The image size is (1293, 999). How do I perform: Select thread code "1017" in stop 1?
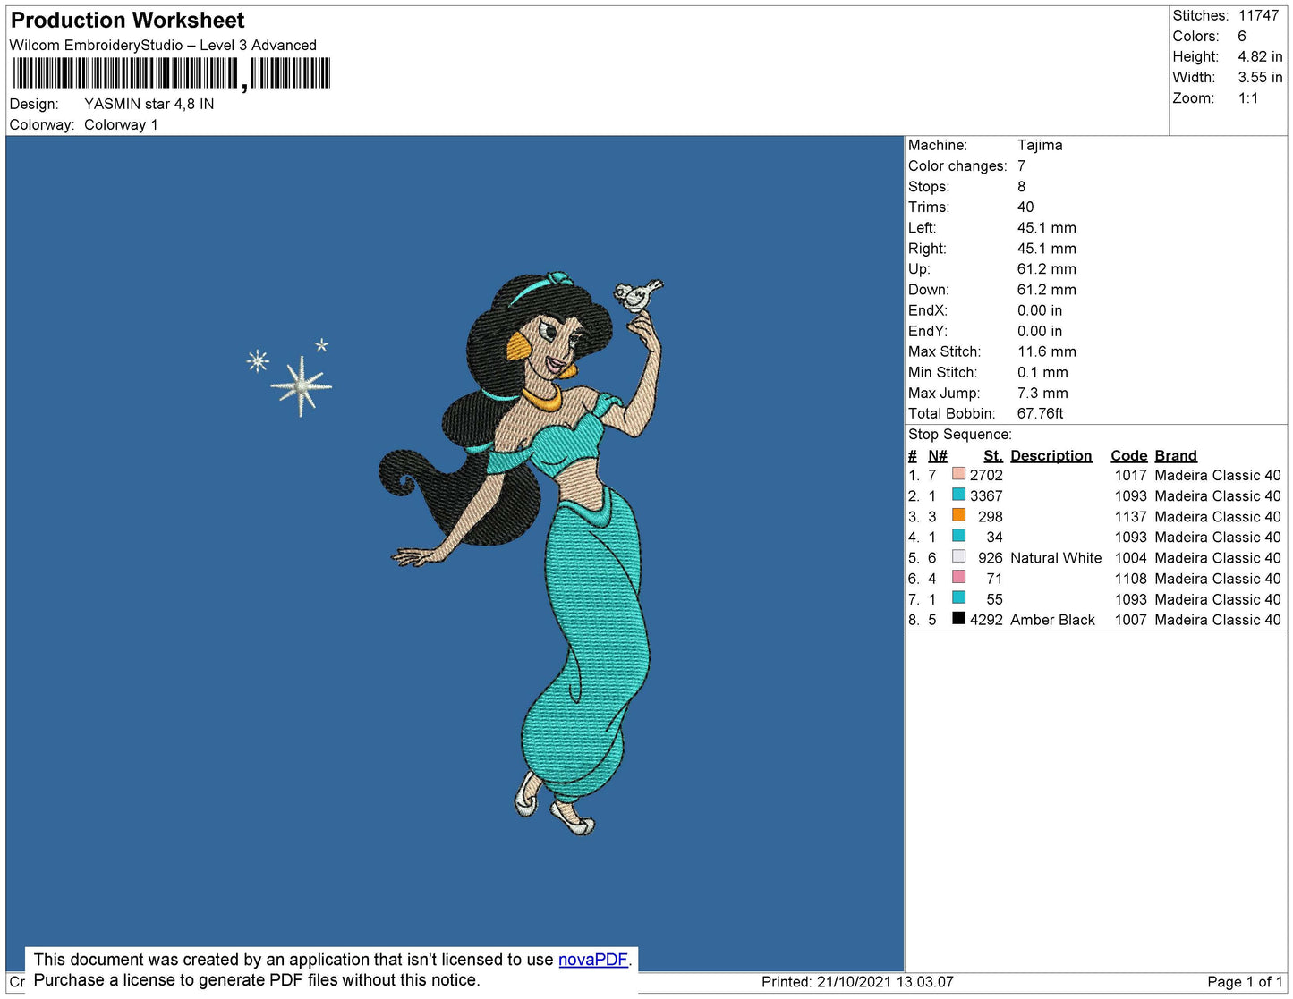(x=1131, y=475)
